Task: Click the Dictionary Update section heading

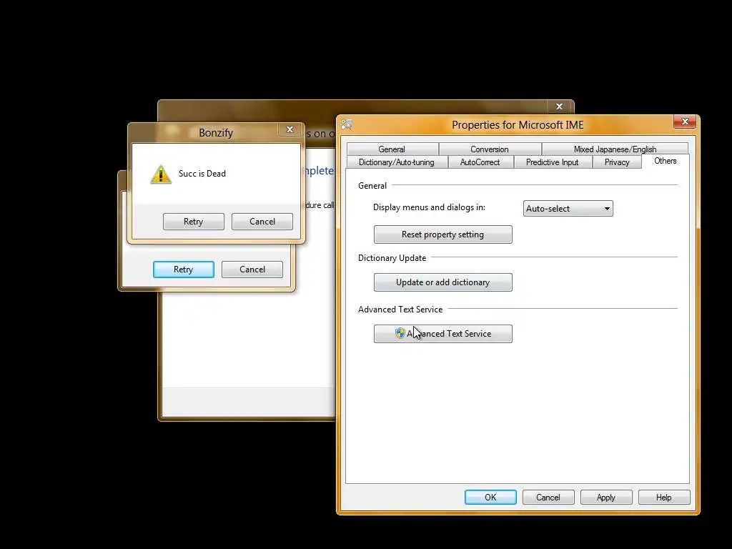Action: point(392,257)
